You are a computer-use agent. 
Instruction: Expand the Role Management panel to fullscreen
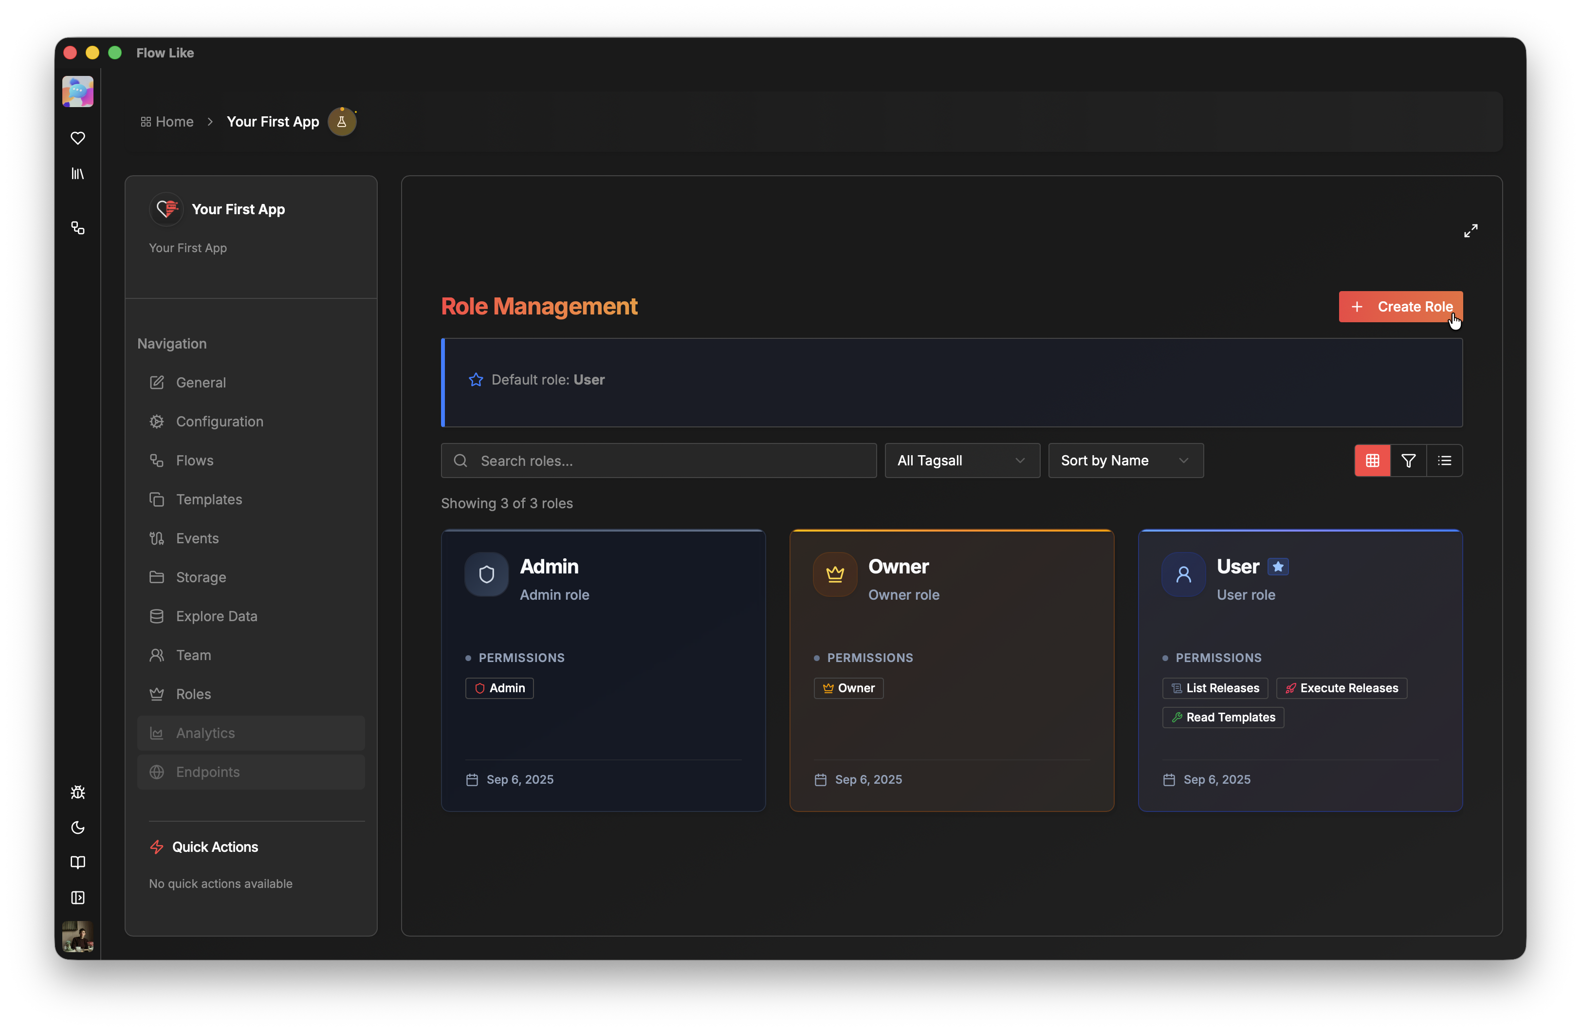click(1471, 231)
